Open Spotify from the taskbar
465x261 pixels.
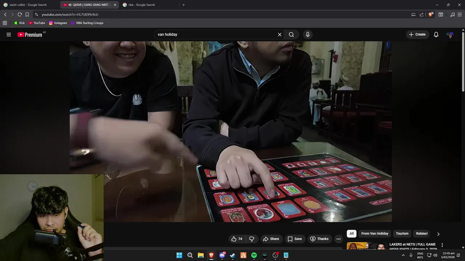click(254, 255)
